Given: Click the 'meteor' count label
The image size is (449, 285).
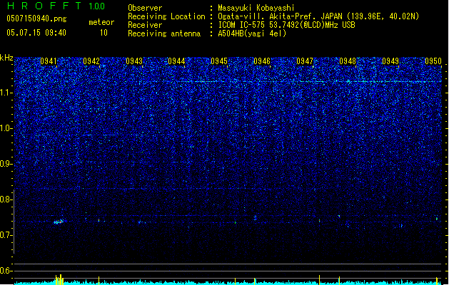Looking at the screenshot, I should pyautogui.click(x=101, y=22).
